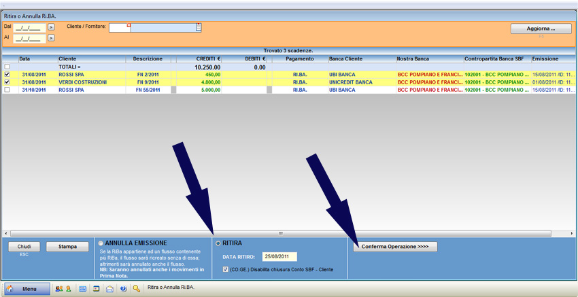Screen dimensions: 578x297
Task: Select the ANNULLA EMISSIONE radio option
Action: 101,243
